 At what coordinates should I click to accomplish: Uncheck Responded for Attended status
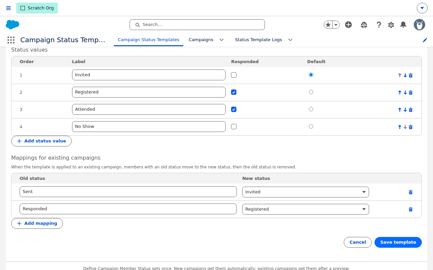point(234,109)
